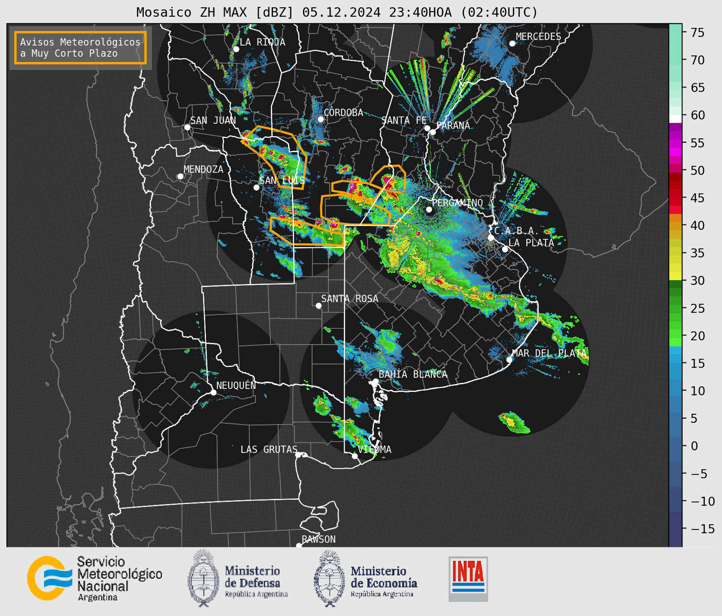
Task: Click the MERCEDES city label
Action: click(538, 37)
